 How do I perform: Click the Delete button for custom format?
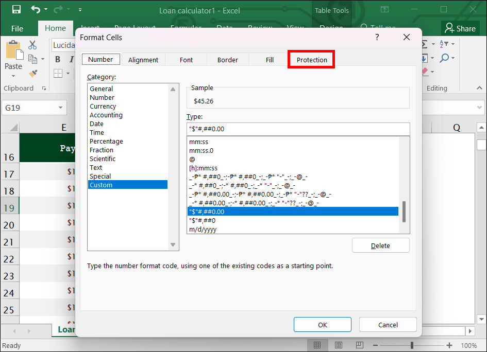click(380, 245)
